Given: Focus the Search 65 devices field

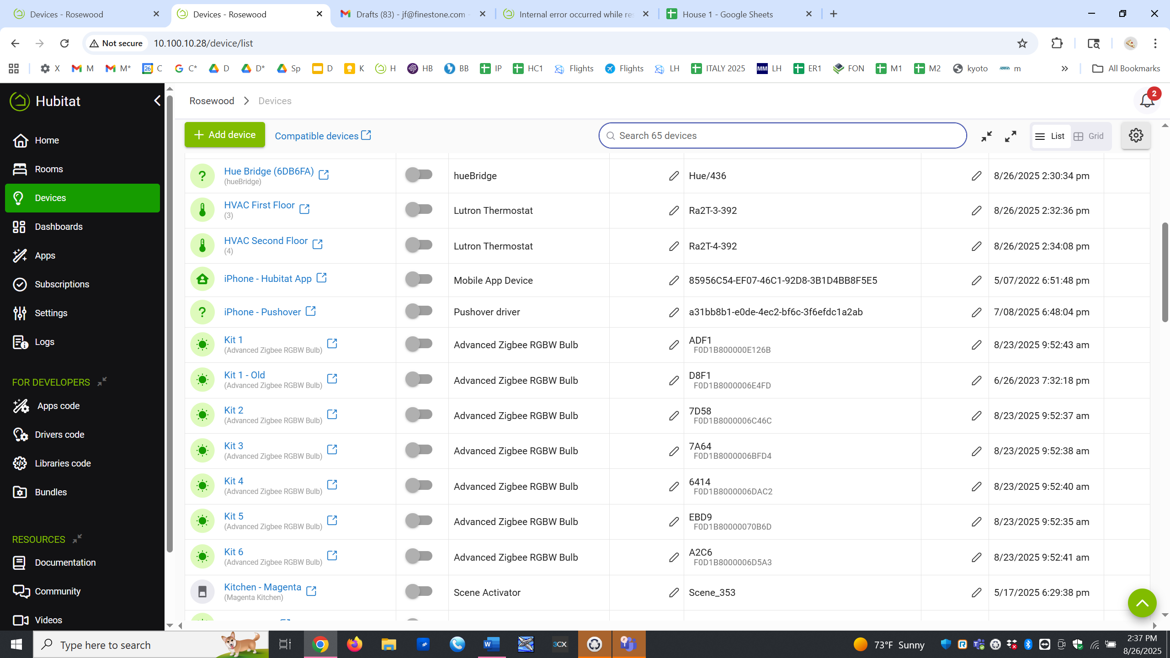Looking at the screenshot, I should [782, 136].
